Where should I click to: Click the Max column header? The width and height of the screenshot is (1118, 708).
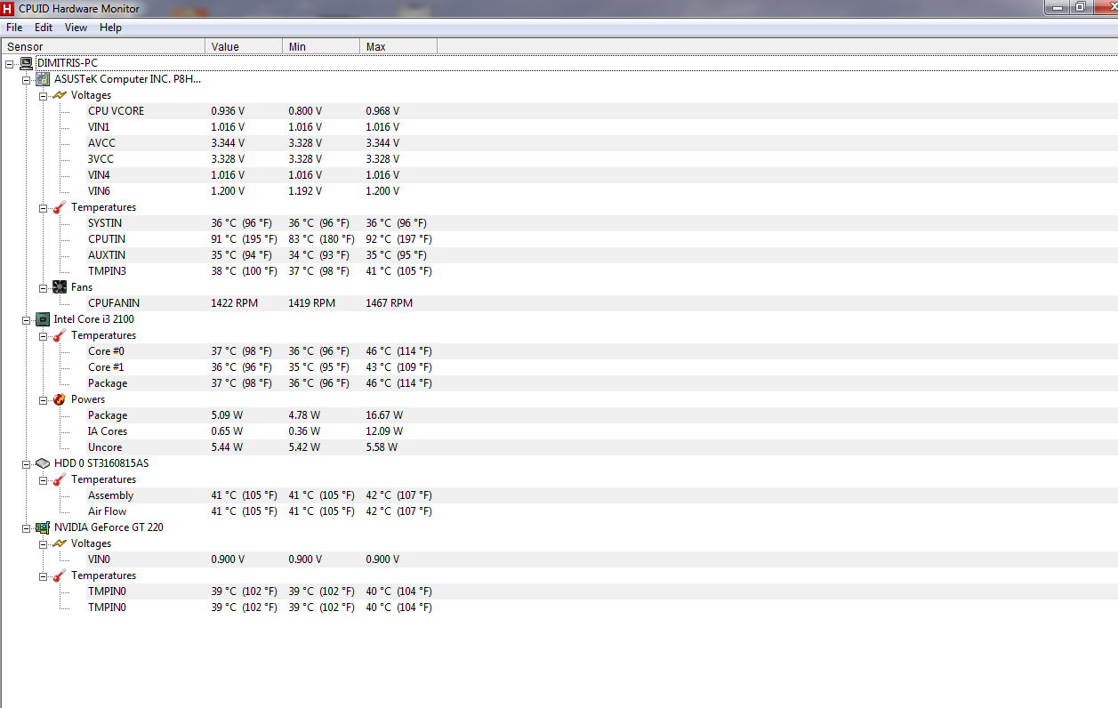point(398,46)
